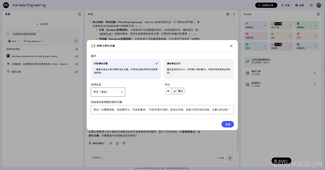325x170 pixels.
Task: Click the OpenAI source icon
Action: pos(8,64)
